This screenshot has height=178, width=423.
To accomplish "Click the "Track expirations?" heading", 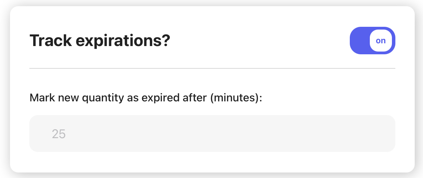I will (100, 41).
